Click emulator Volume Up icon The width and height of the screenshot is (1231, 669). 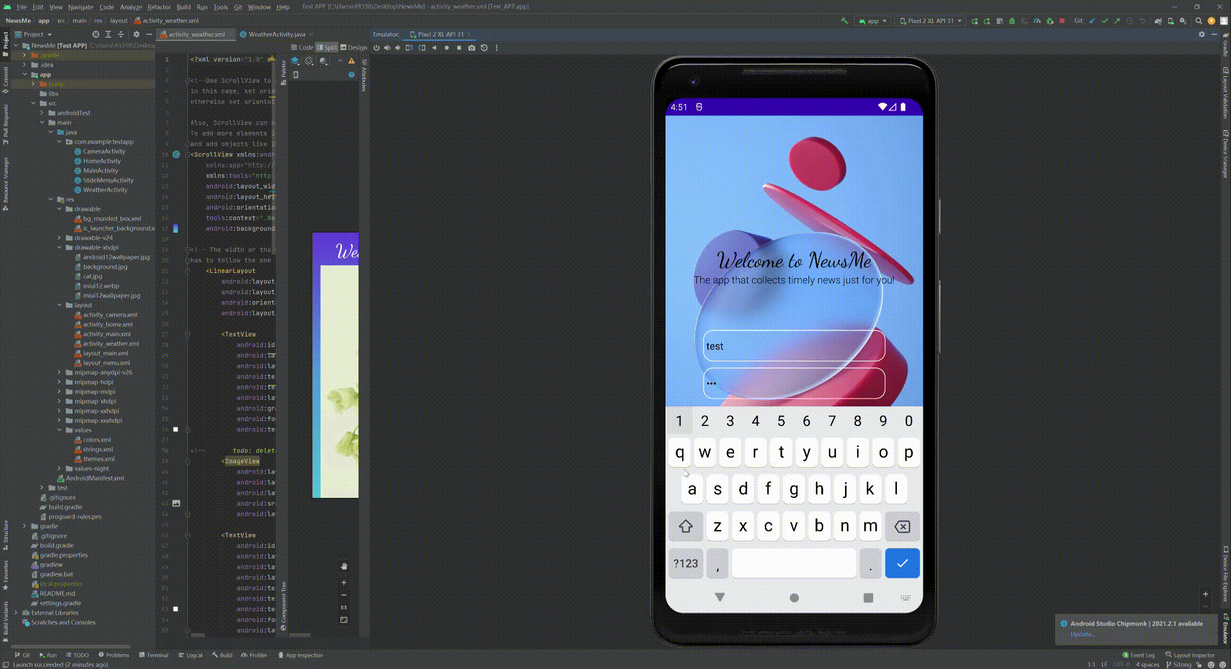387,48
